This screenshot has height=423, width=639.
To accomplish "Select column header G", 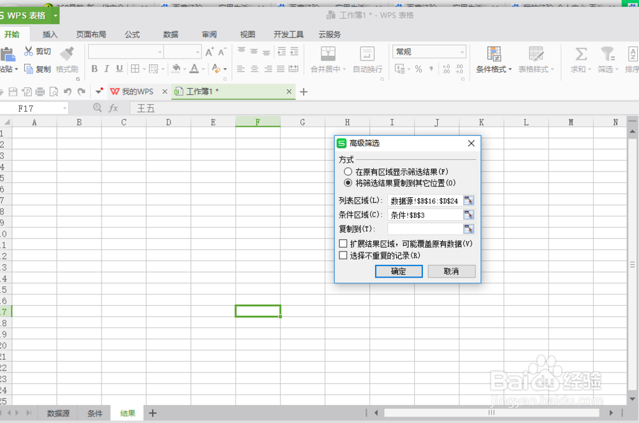I will click(302, 122).
